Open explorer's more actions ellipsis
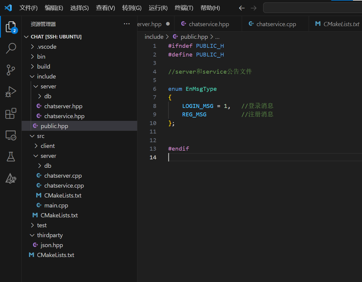Image resolution: width=362 pixels, height=282 pixels. [127, 24]
